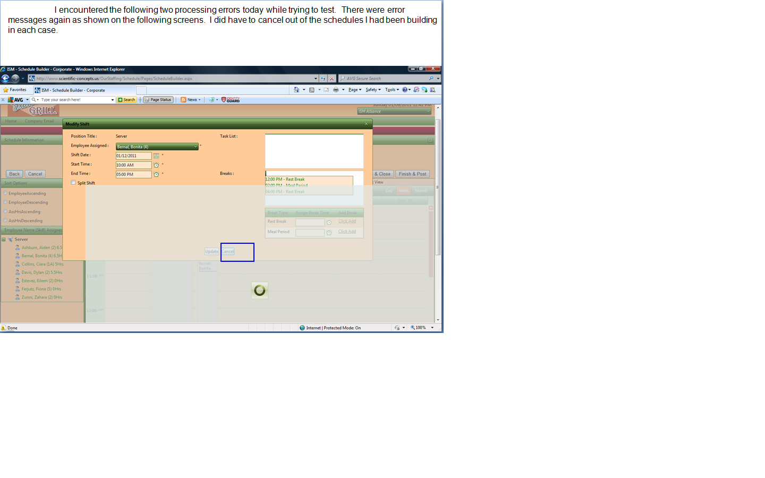Click the Read Mail envelope icon
This screenshot has height=478, width=765.
[326, 90]
